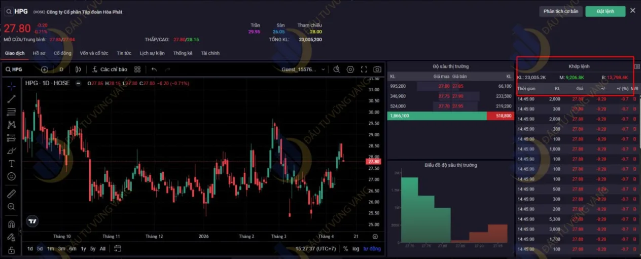The image size is (641, 259).
Task: Click the Đặt lệnh button
Action: click(x=605, y=11)
